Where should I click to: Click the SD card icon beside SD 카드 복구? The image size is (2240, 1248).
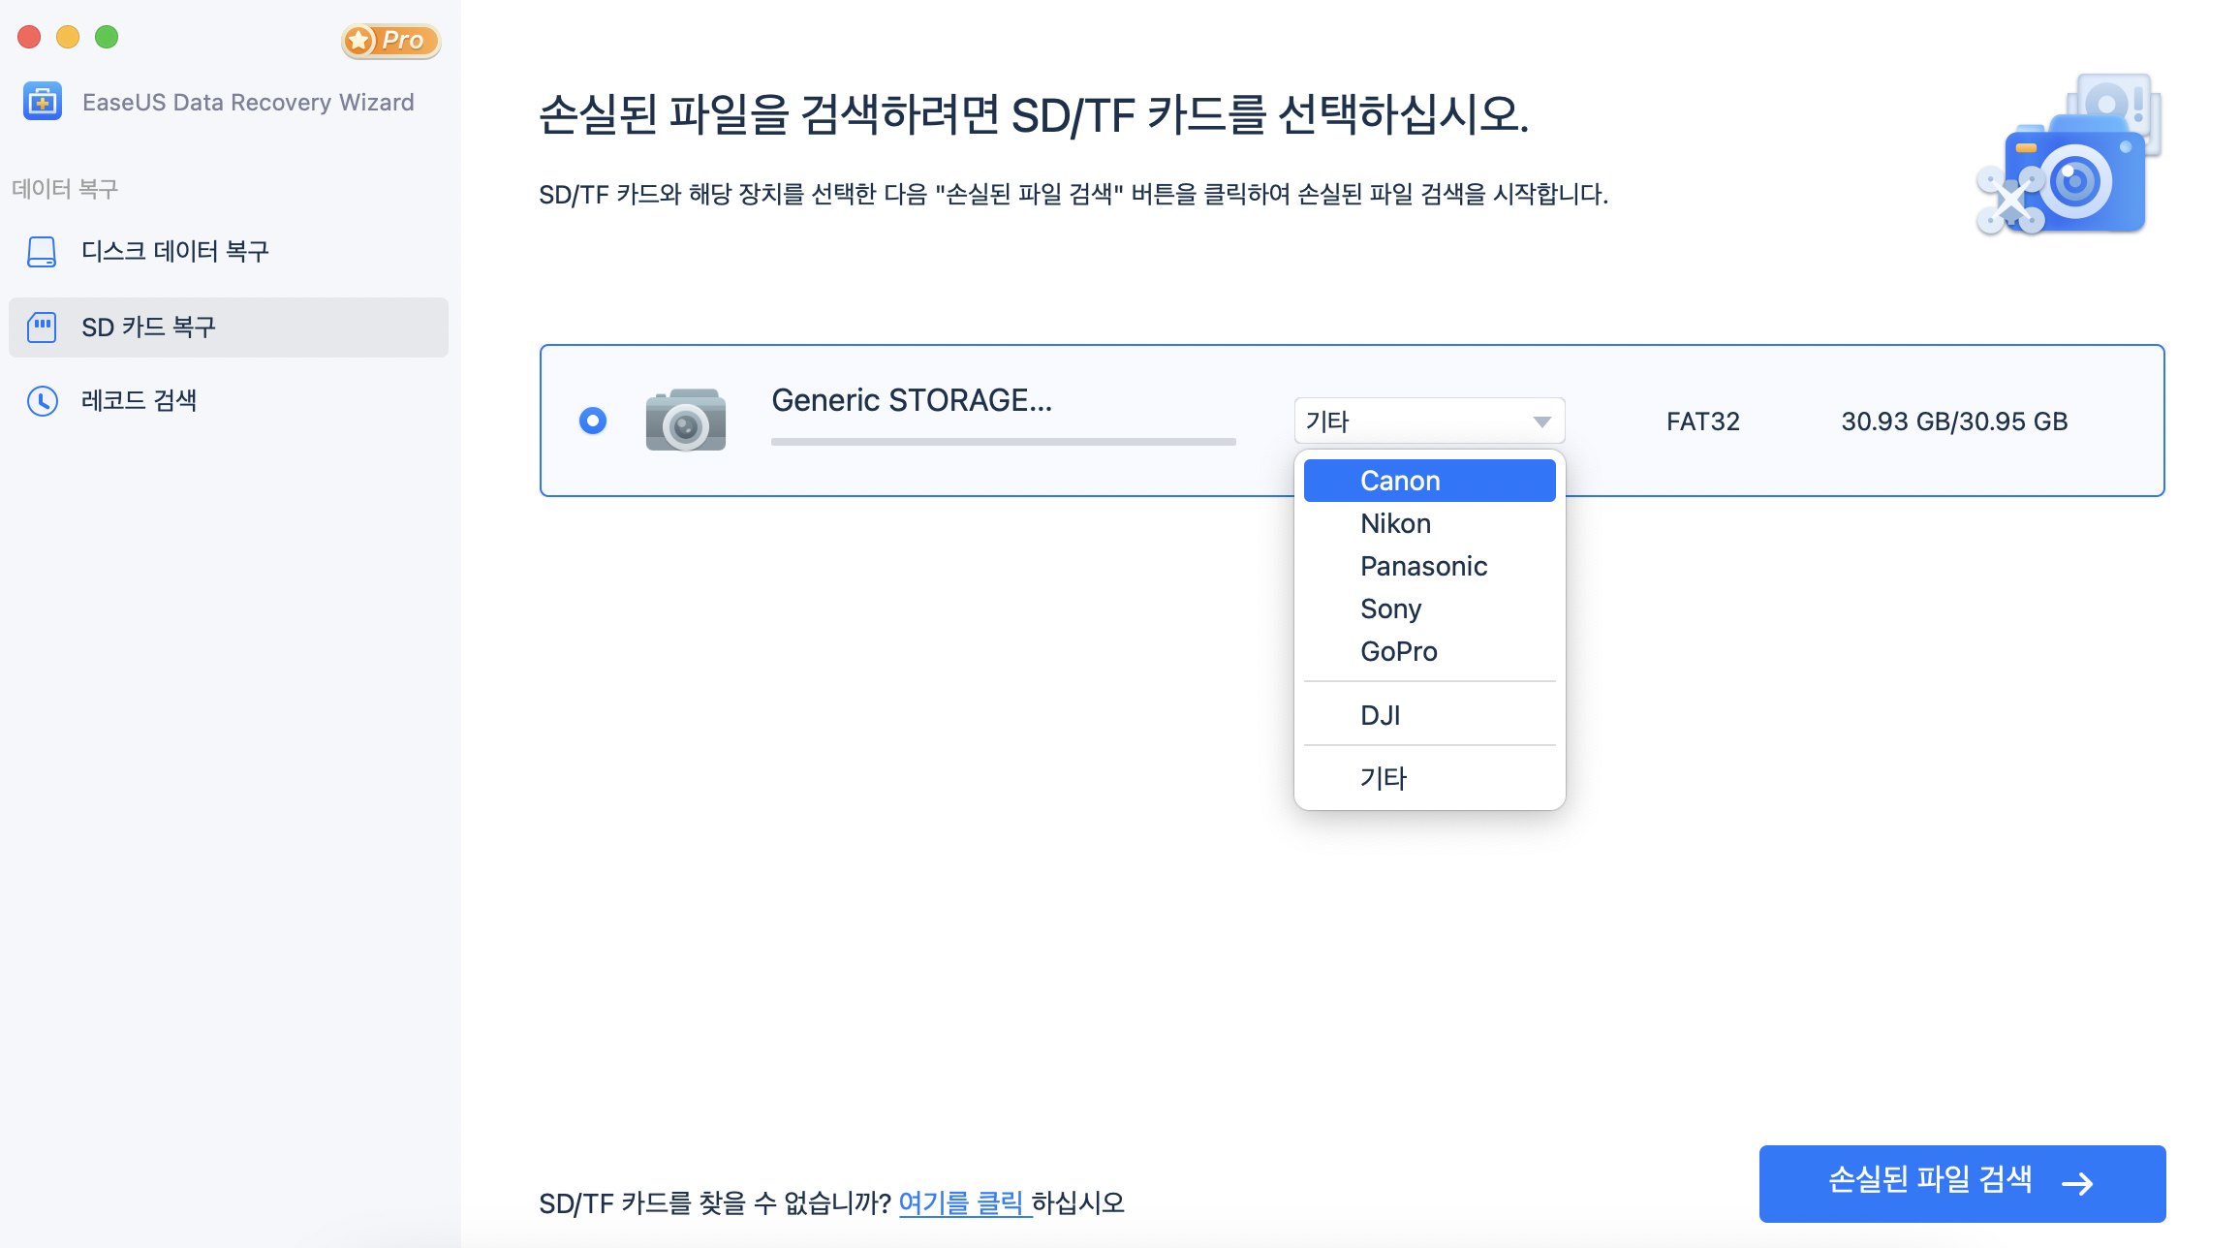point(42,327)
